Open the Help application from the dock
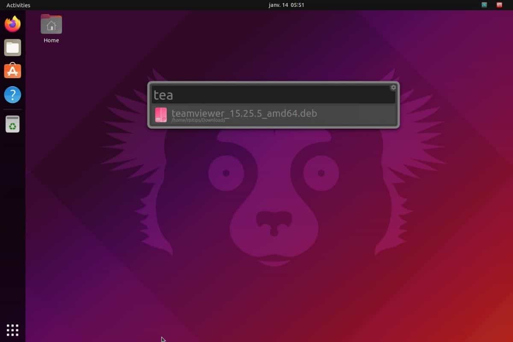 pyautogui.click(x=12, y=95)
